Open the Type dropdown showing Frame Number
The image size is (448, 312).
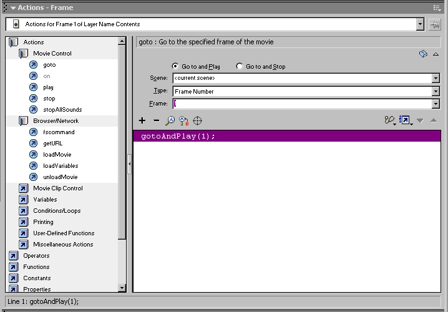(x=436, y=92)
